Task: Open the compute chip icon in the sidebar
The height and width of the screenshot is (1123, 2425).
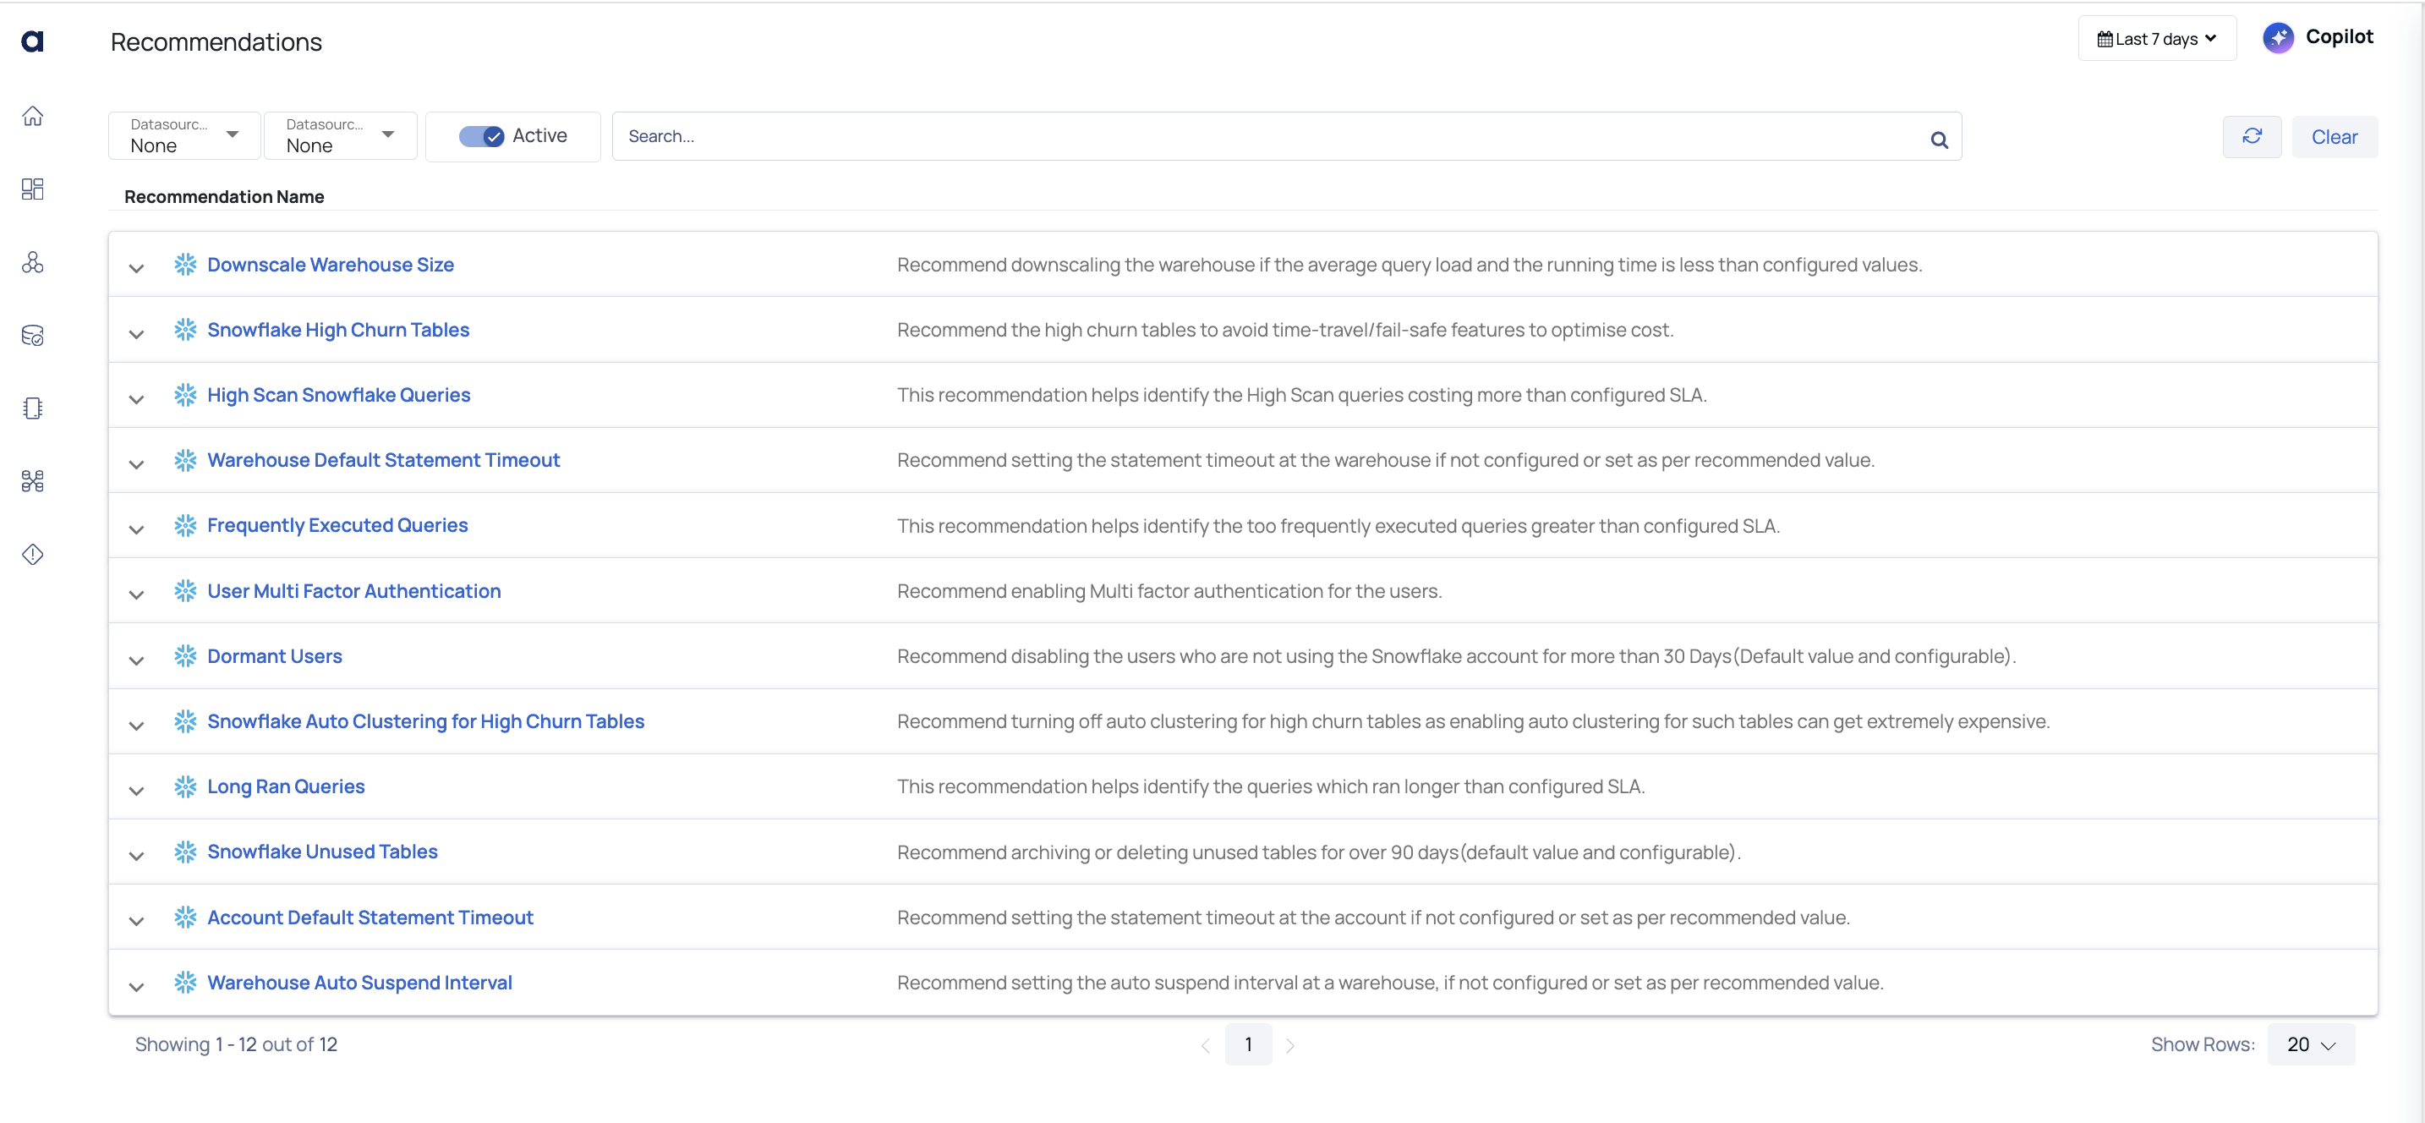Action: coord(33,408)
